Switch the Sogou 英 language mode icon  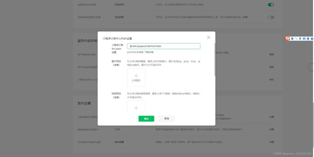[292, 39]
